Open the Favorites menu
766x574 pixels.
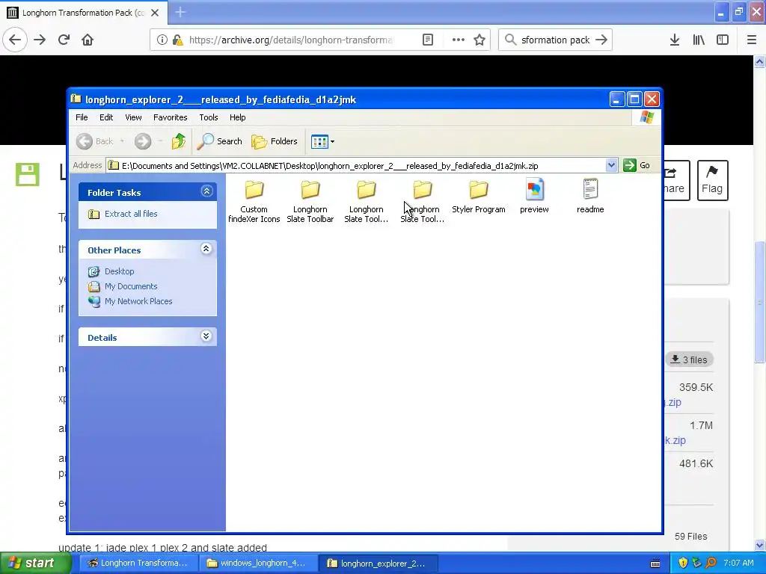coord(170,117)
